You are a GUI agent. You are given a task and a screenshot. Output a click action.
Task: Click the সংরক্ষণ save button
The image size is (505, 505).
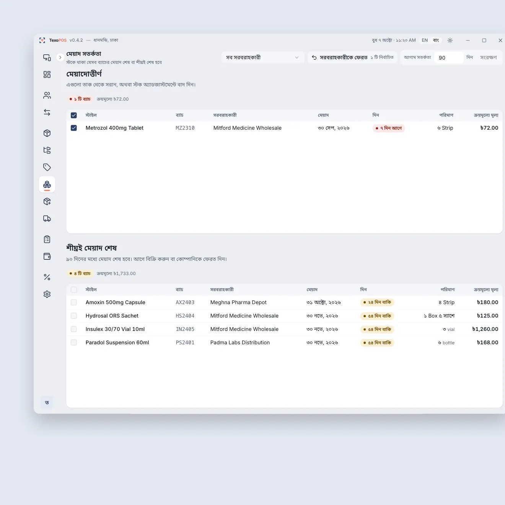tap(489, 57)
